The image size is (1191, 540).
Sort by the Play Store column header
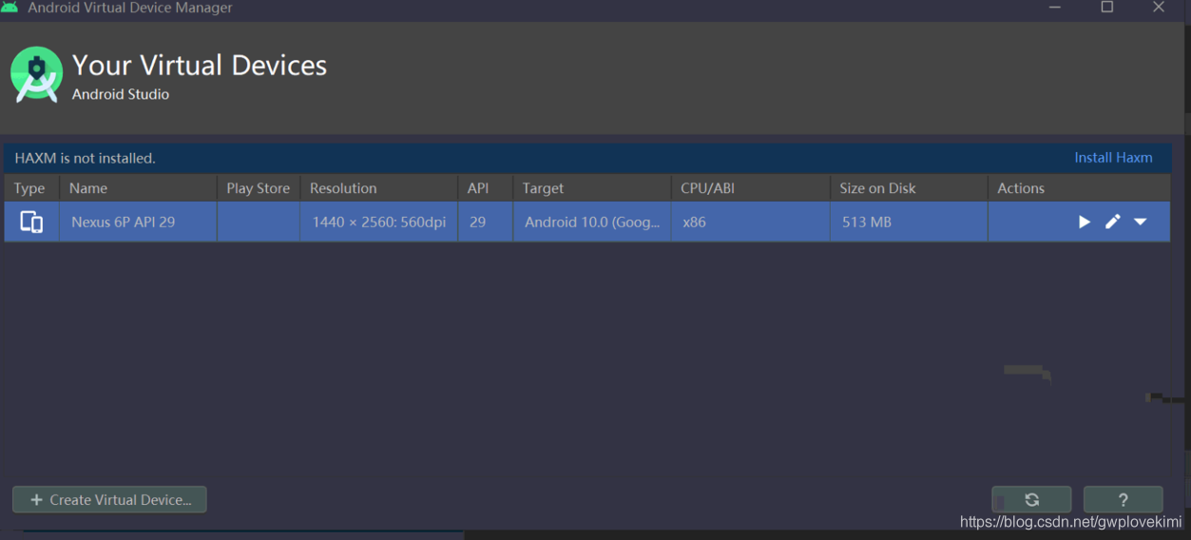pos(259,188)
